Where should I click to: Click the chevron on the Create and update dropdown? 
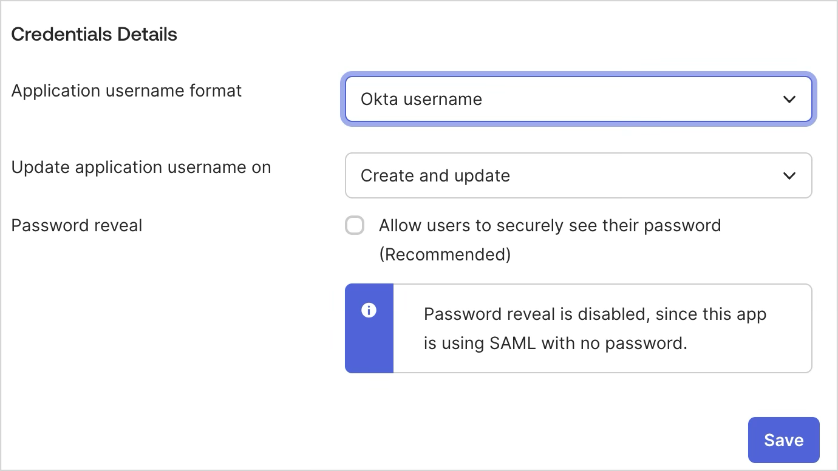pos(789,175)
